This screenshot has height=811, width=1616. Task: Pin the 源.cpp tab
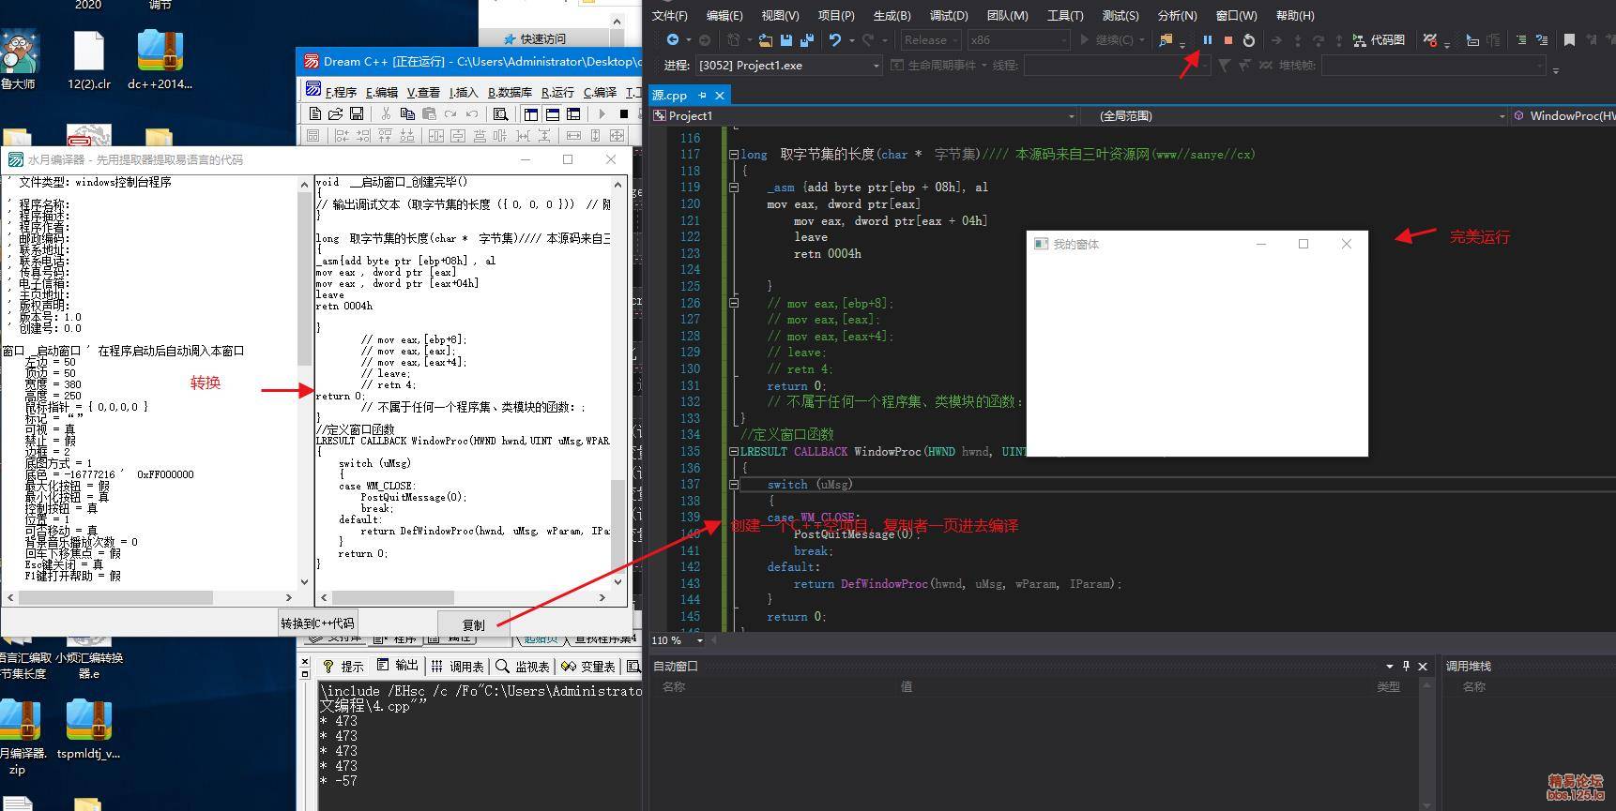[702, 95]
